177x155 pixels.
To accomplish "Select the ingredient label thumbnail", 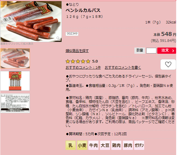I will [x=15, y=103].
